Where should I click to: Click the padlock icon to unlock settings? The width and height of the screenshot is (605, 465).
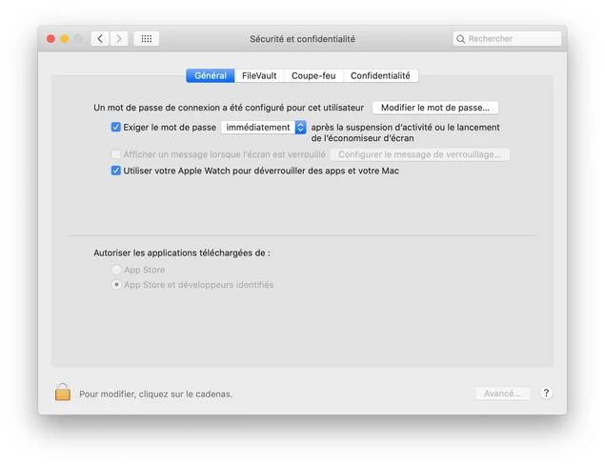coord(63,392)
